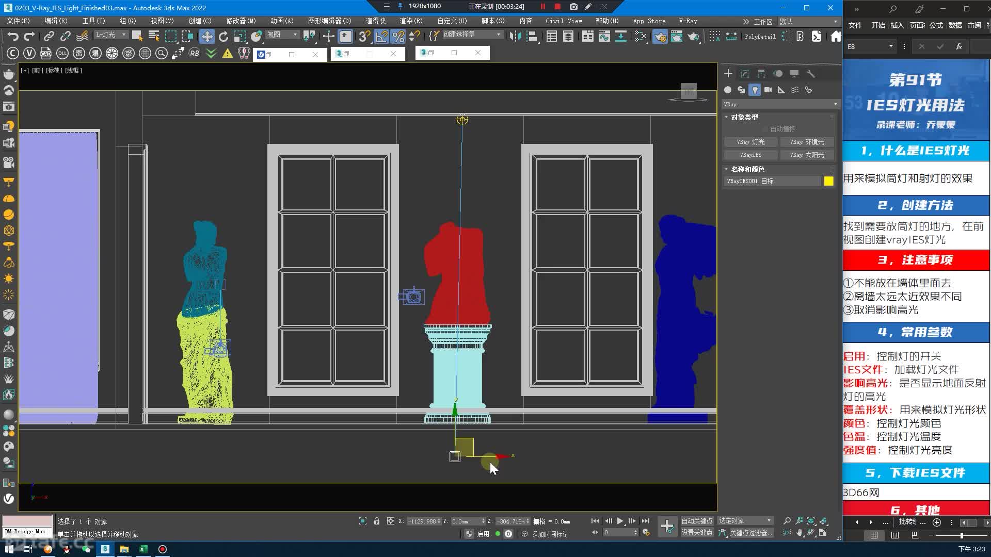
Task: Click the zoom slider in Excel status bar
Action: [x=961, y=535]
